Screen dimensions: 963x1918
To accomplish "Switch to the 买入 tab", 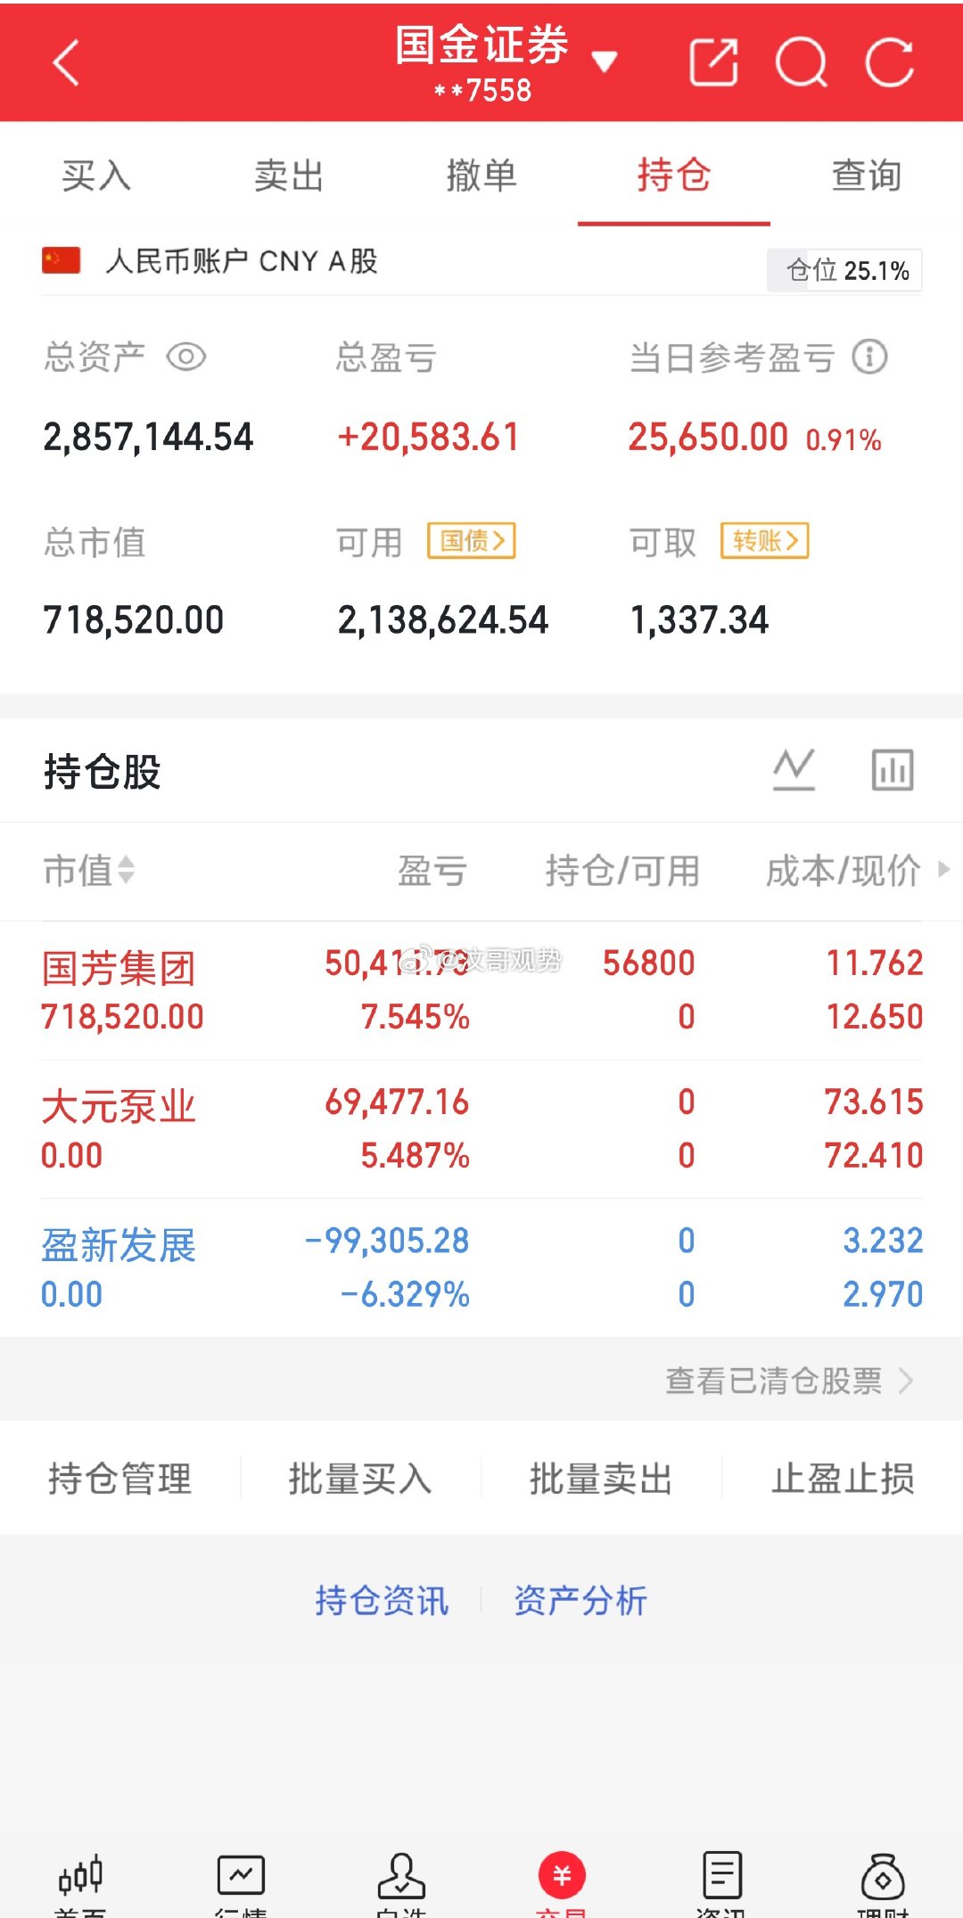I will pyautogui.click(x=96, y=175).
